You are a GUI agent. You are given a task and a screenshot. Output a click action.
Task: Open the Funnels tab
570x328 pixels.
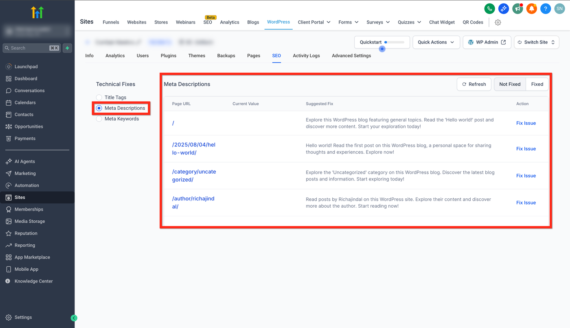111,22
